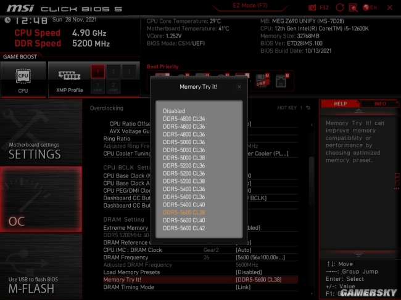Select DDR5-5200 CL38 preset
Image resolution: width=401 pixels, height=300 pixels.
(x=184, y=181)
